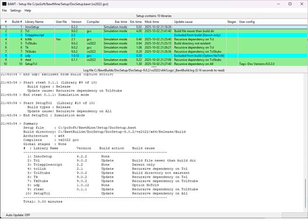Click the User config column header
The height and width of the screenshot is (222, 308).
247,22
